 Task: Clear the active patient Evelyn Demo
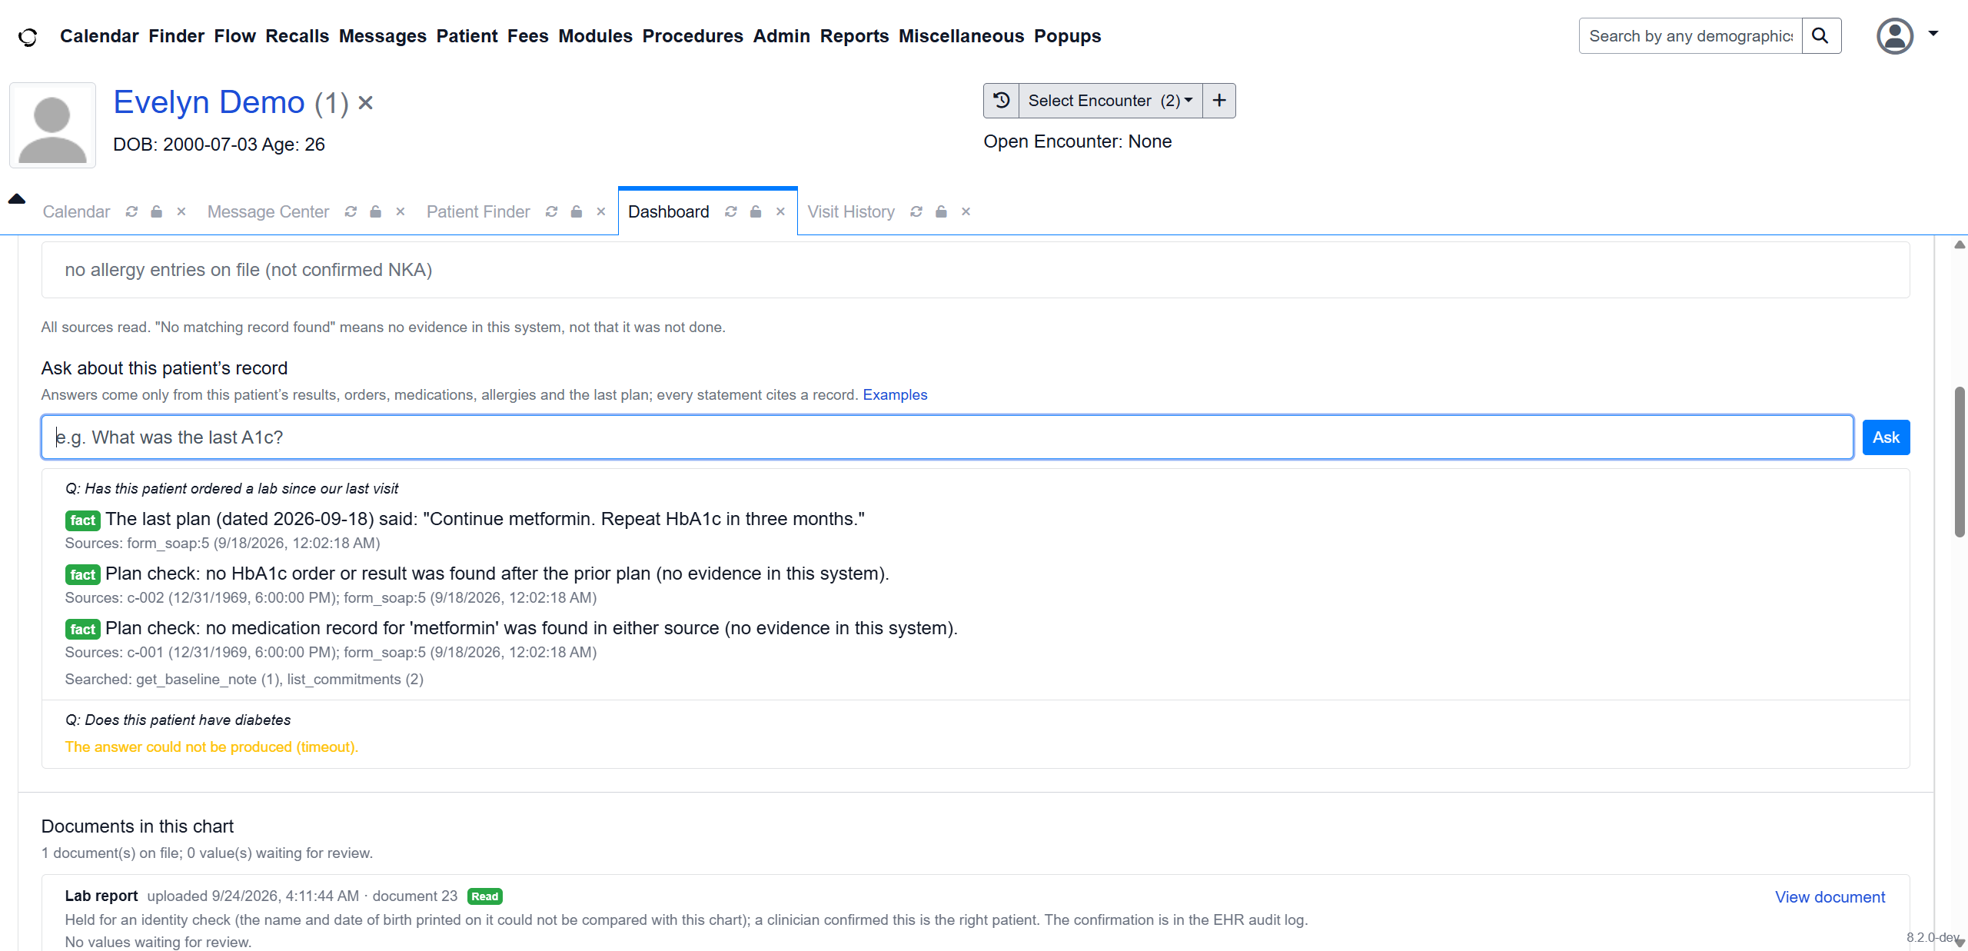coord(366,102)
